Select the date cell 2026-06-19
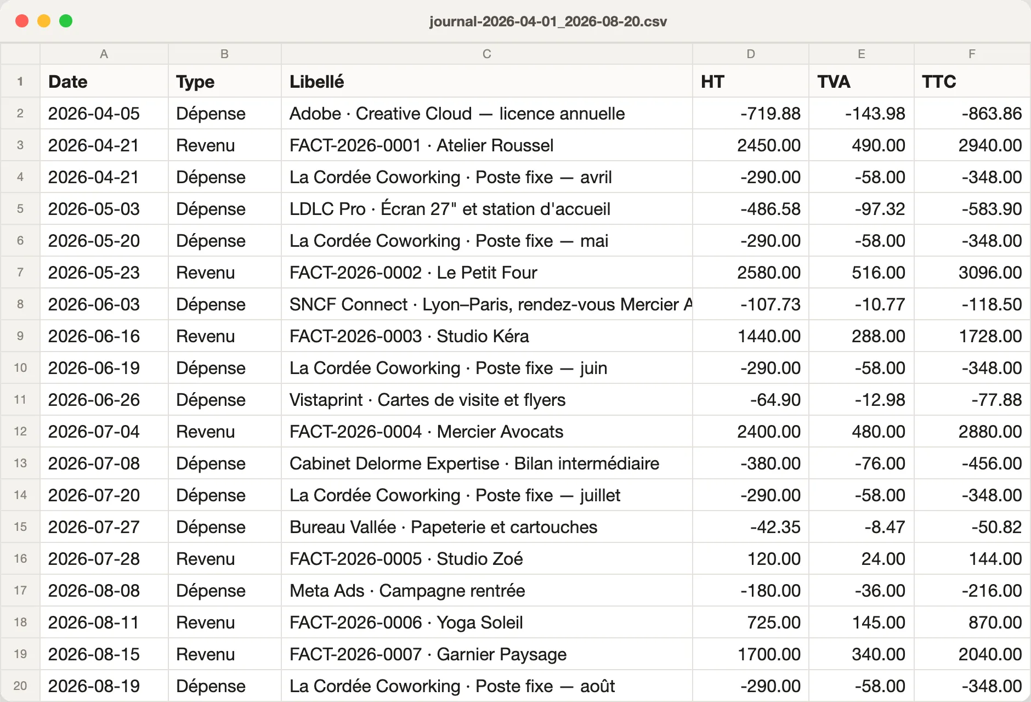This screenshot has width=1031, height=702. pos(104,368)
